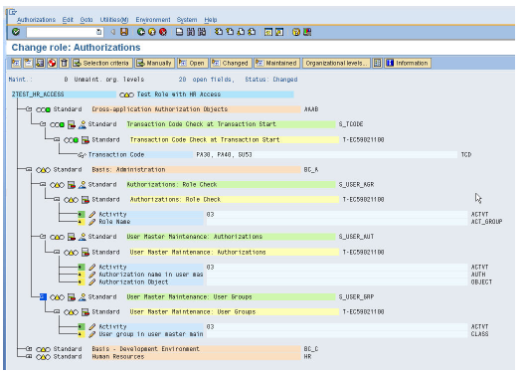Click the highlighted S_USER_GRP folder node
The height and width of the screenshot is (373, 523).
(x=43, y=297)
